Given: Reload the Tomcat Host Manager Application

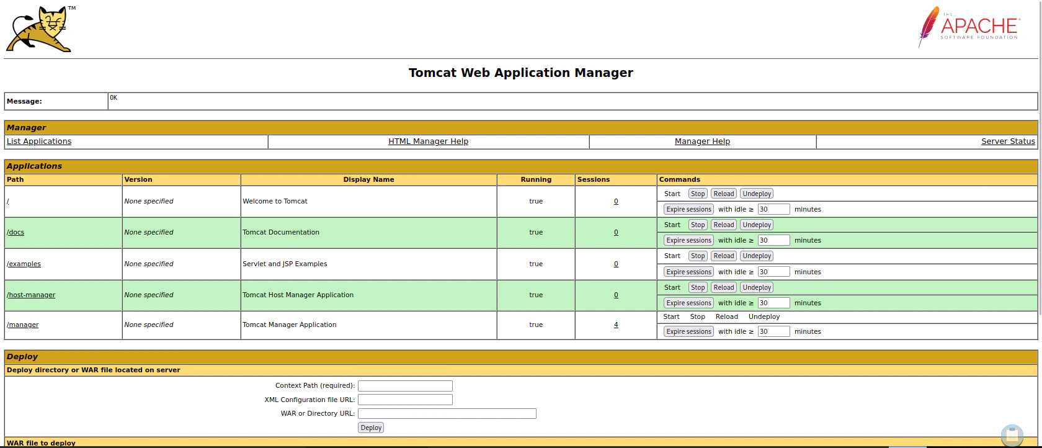Looking at the screenshot, I should pyautogui.click(x=724, y=287).
